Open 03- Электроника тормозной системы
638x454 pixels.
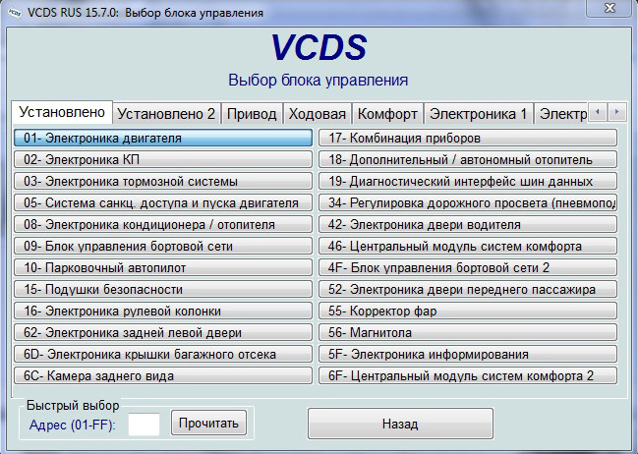163,181
